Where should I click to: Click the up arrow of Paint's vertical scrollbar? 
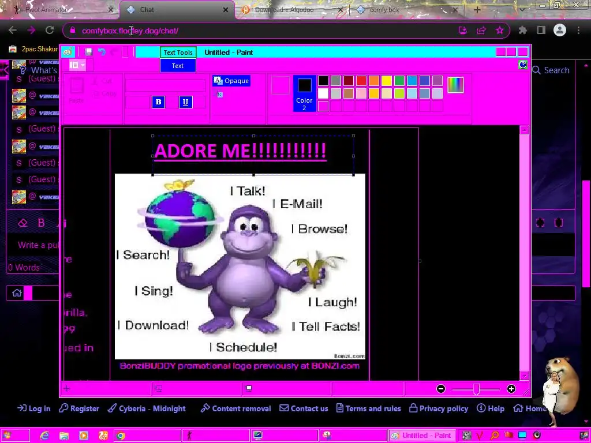point(523,130)
